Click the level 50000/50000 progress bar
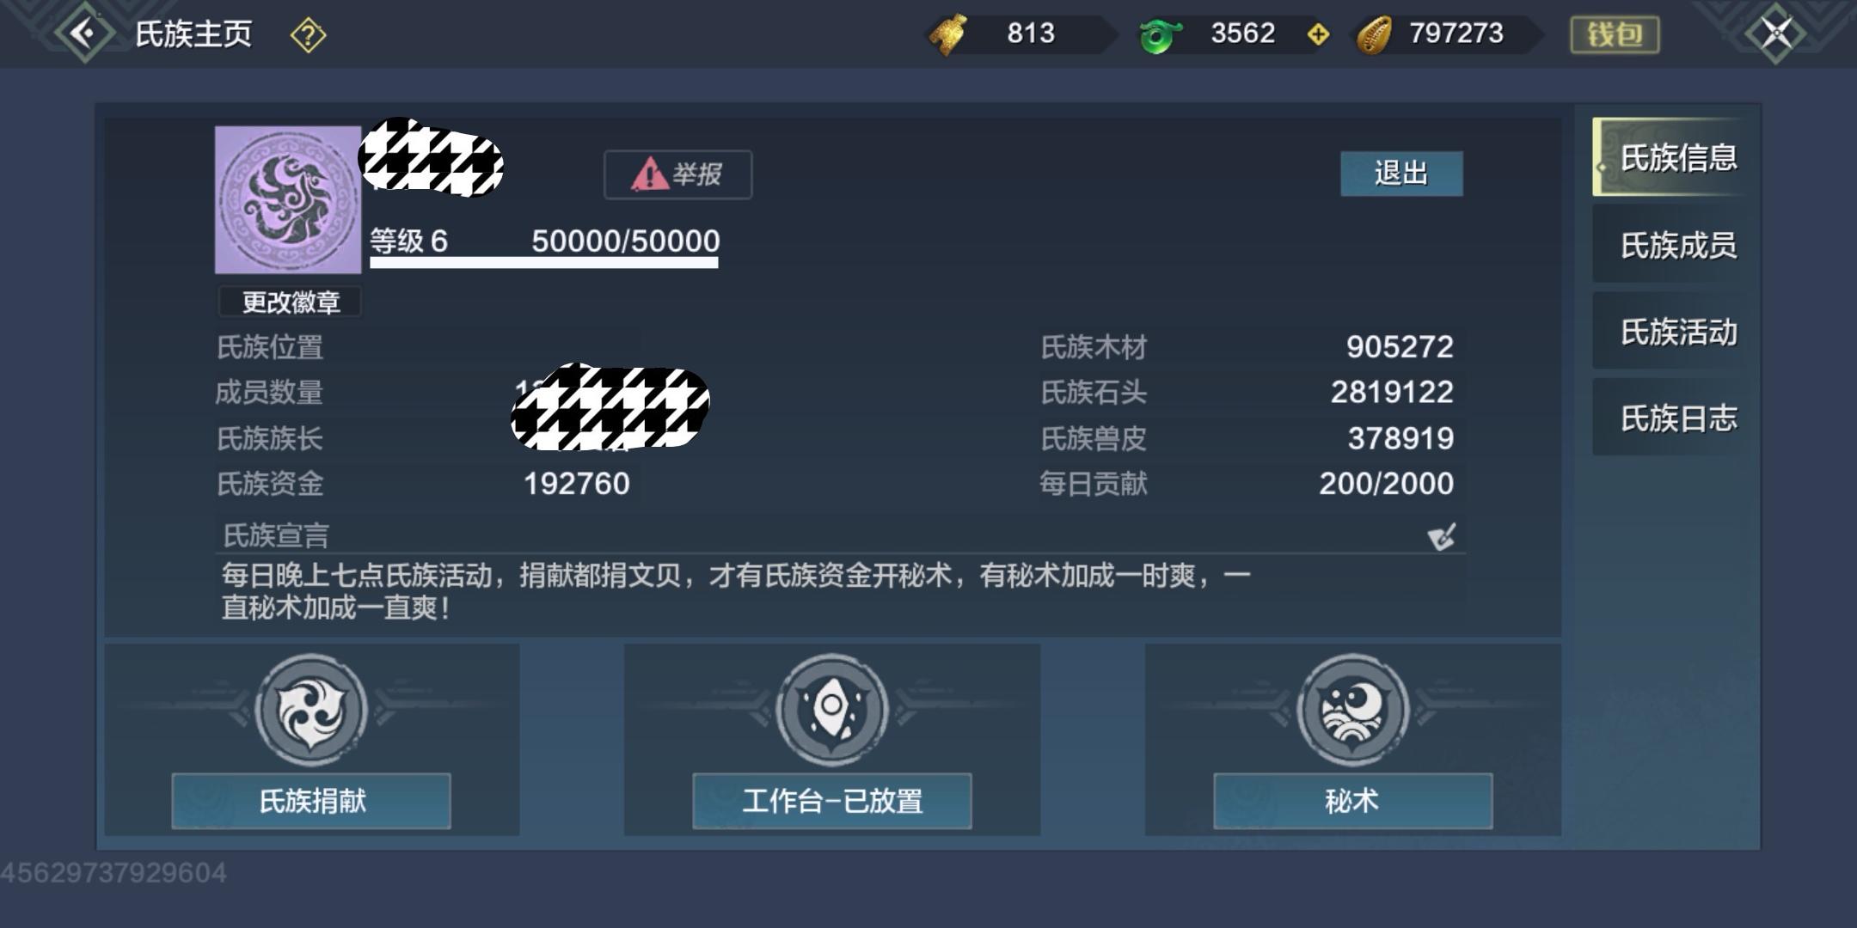 tap(544, 262)
